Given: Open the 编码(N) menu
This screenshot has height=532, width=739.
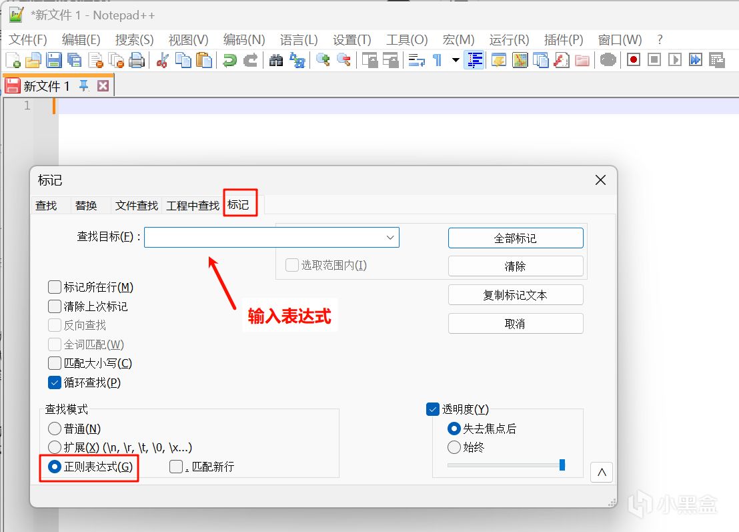Looking at the screenshot, I should (x=244, y=39).
